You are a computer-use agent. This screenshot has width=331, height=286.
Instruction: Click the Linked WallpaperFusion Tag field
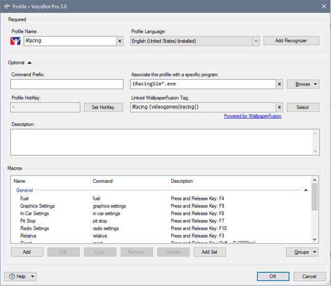203,107
